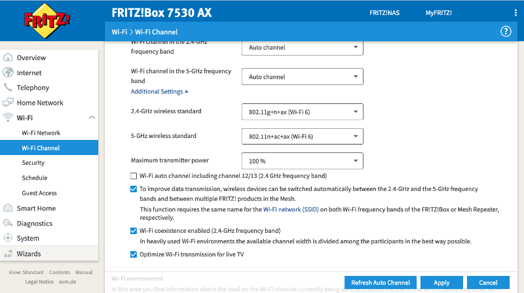
Task: Open the Maximum transmitter power dropdown
Action: point(303,161)
